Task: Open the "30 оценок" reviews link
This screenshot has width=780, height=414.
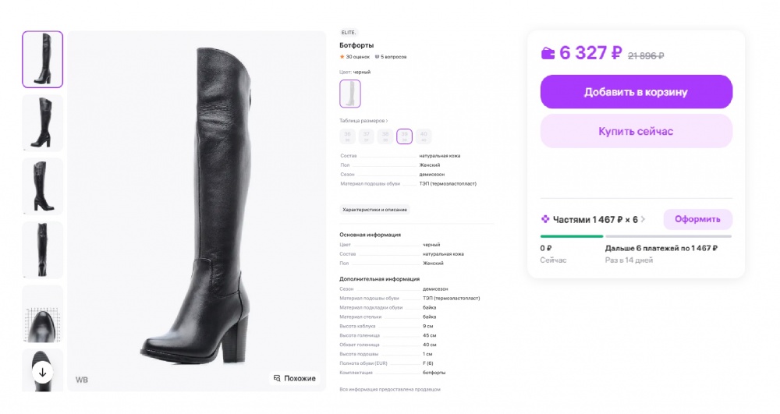Action: [358, 57]
